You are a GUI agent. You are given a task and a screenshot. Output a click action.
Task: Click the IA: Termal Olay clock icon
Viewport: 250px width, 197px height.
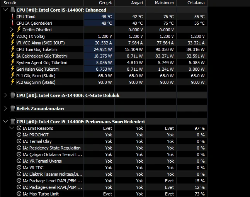[19, 141]
